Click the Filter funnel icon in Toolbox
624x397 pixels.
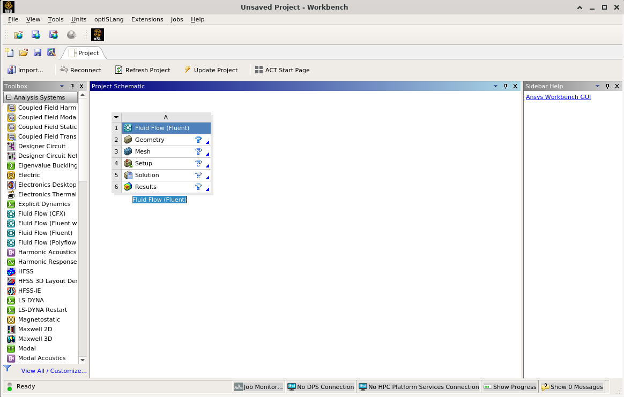[7, 368]
